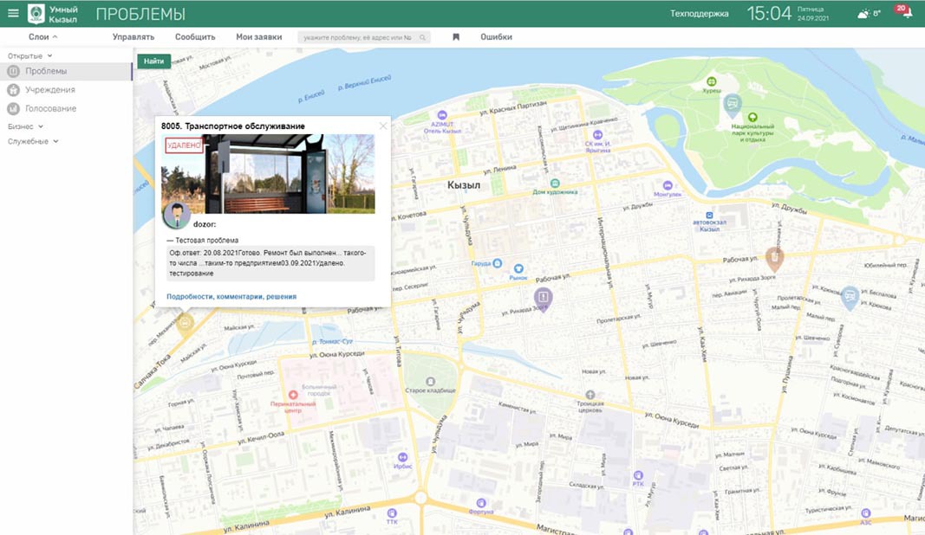Toggle the Проблемы layer
Image resolution: width=925 pixels, height=535 pixels.
pyautogui.click(x=45, y=71)
